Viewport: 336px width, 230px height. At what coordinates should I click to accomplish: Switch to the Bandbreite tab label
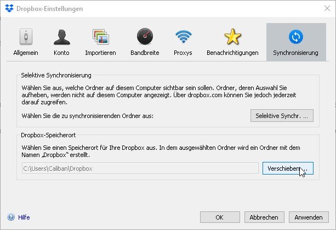145,53
